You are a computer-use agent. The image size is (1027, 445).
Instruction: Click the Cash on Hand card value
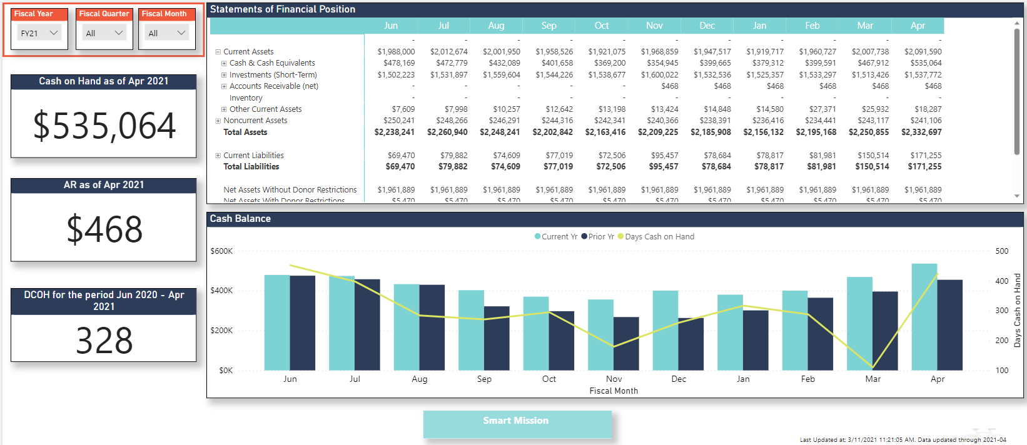point(104,126)
